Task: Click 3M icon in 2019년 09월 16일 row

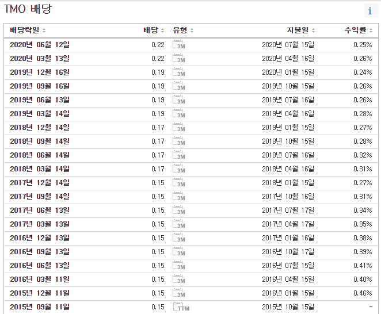Action: (x=179, y=86)
